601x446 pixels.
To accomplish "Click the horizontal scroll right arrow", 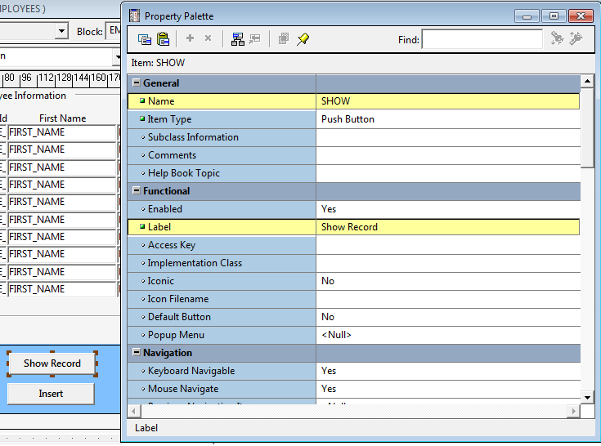I will tap(573, 412).
